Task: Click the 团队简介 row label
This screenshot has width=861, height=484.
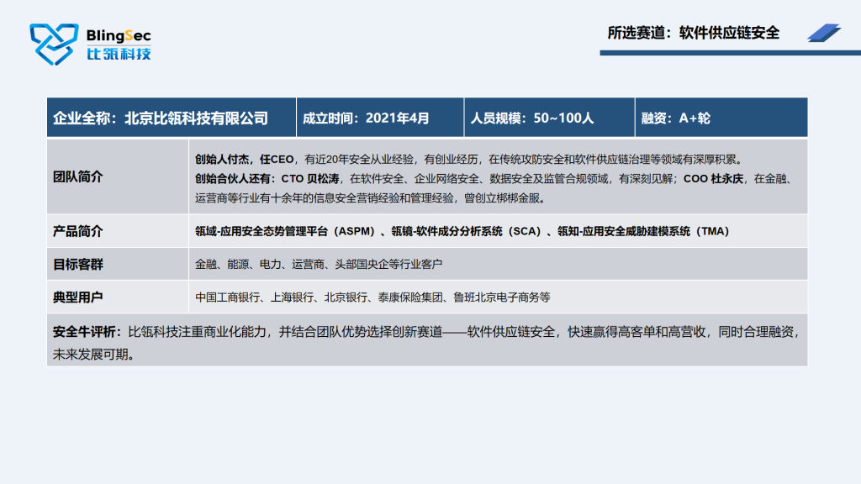Action: pyautogui.click(x=77, y=176)
